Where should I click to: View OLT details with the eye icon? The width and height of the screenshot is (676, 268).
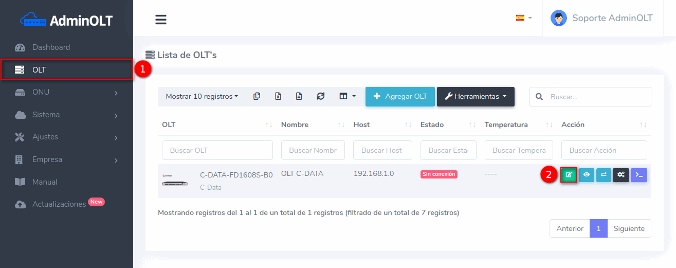(587, 175)
